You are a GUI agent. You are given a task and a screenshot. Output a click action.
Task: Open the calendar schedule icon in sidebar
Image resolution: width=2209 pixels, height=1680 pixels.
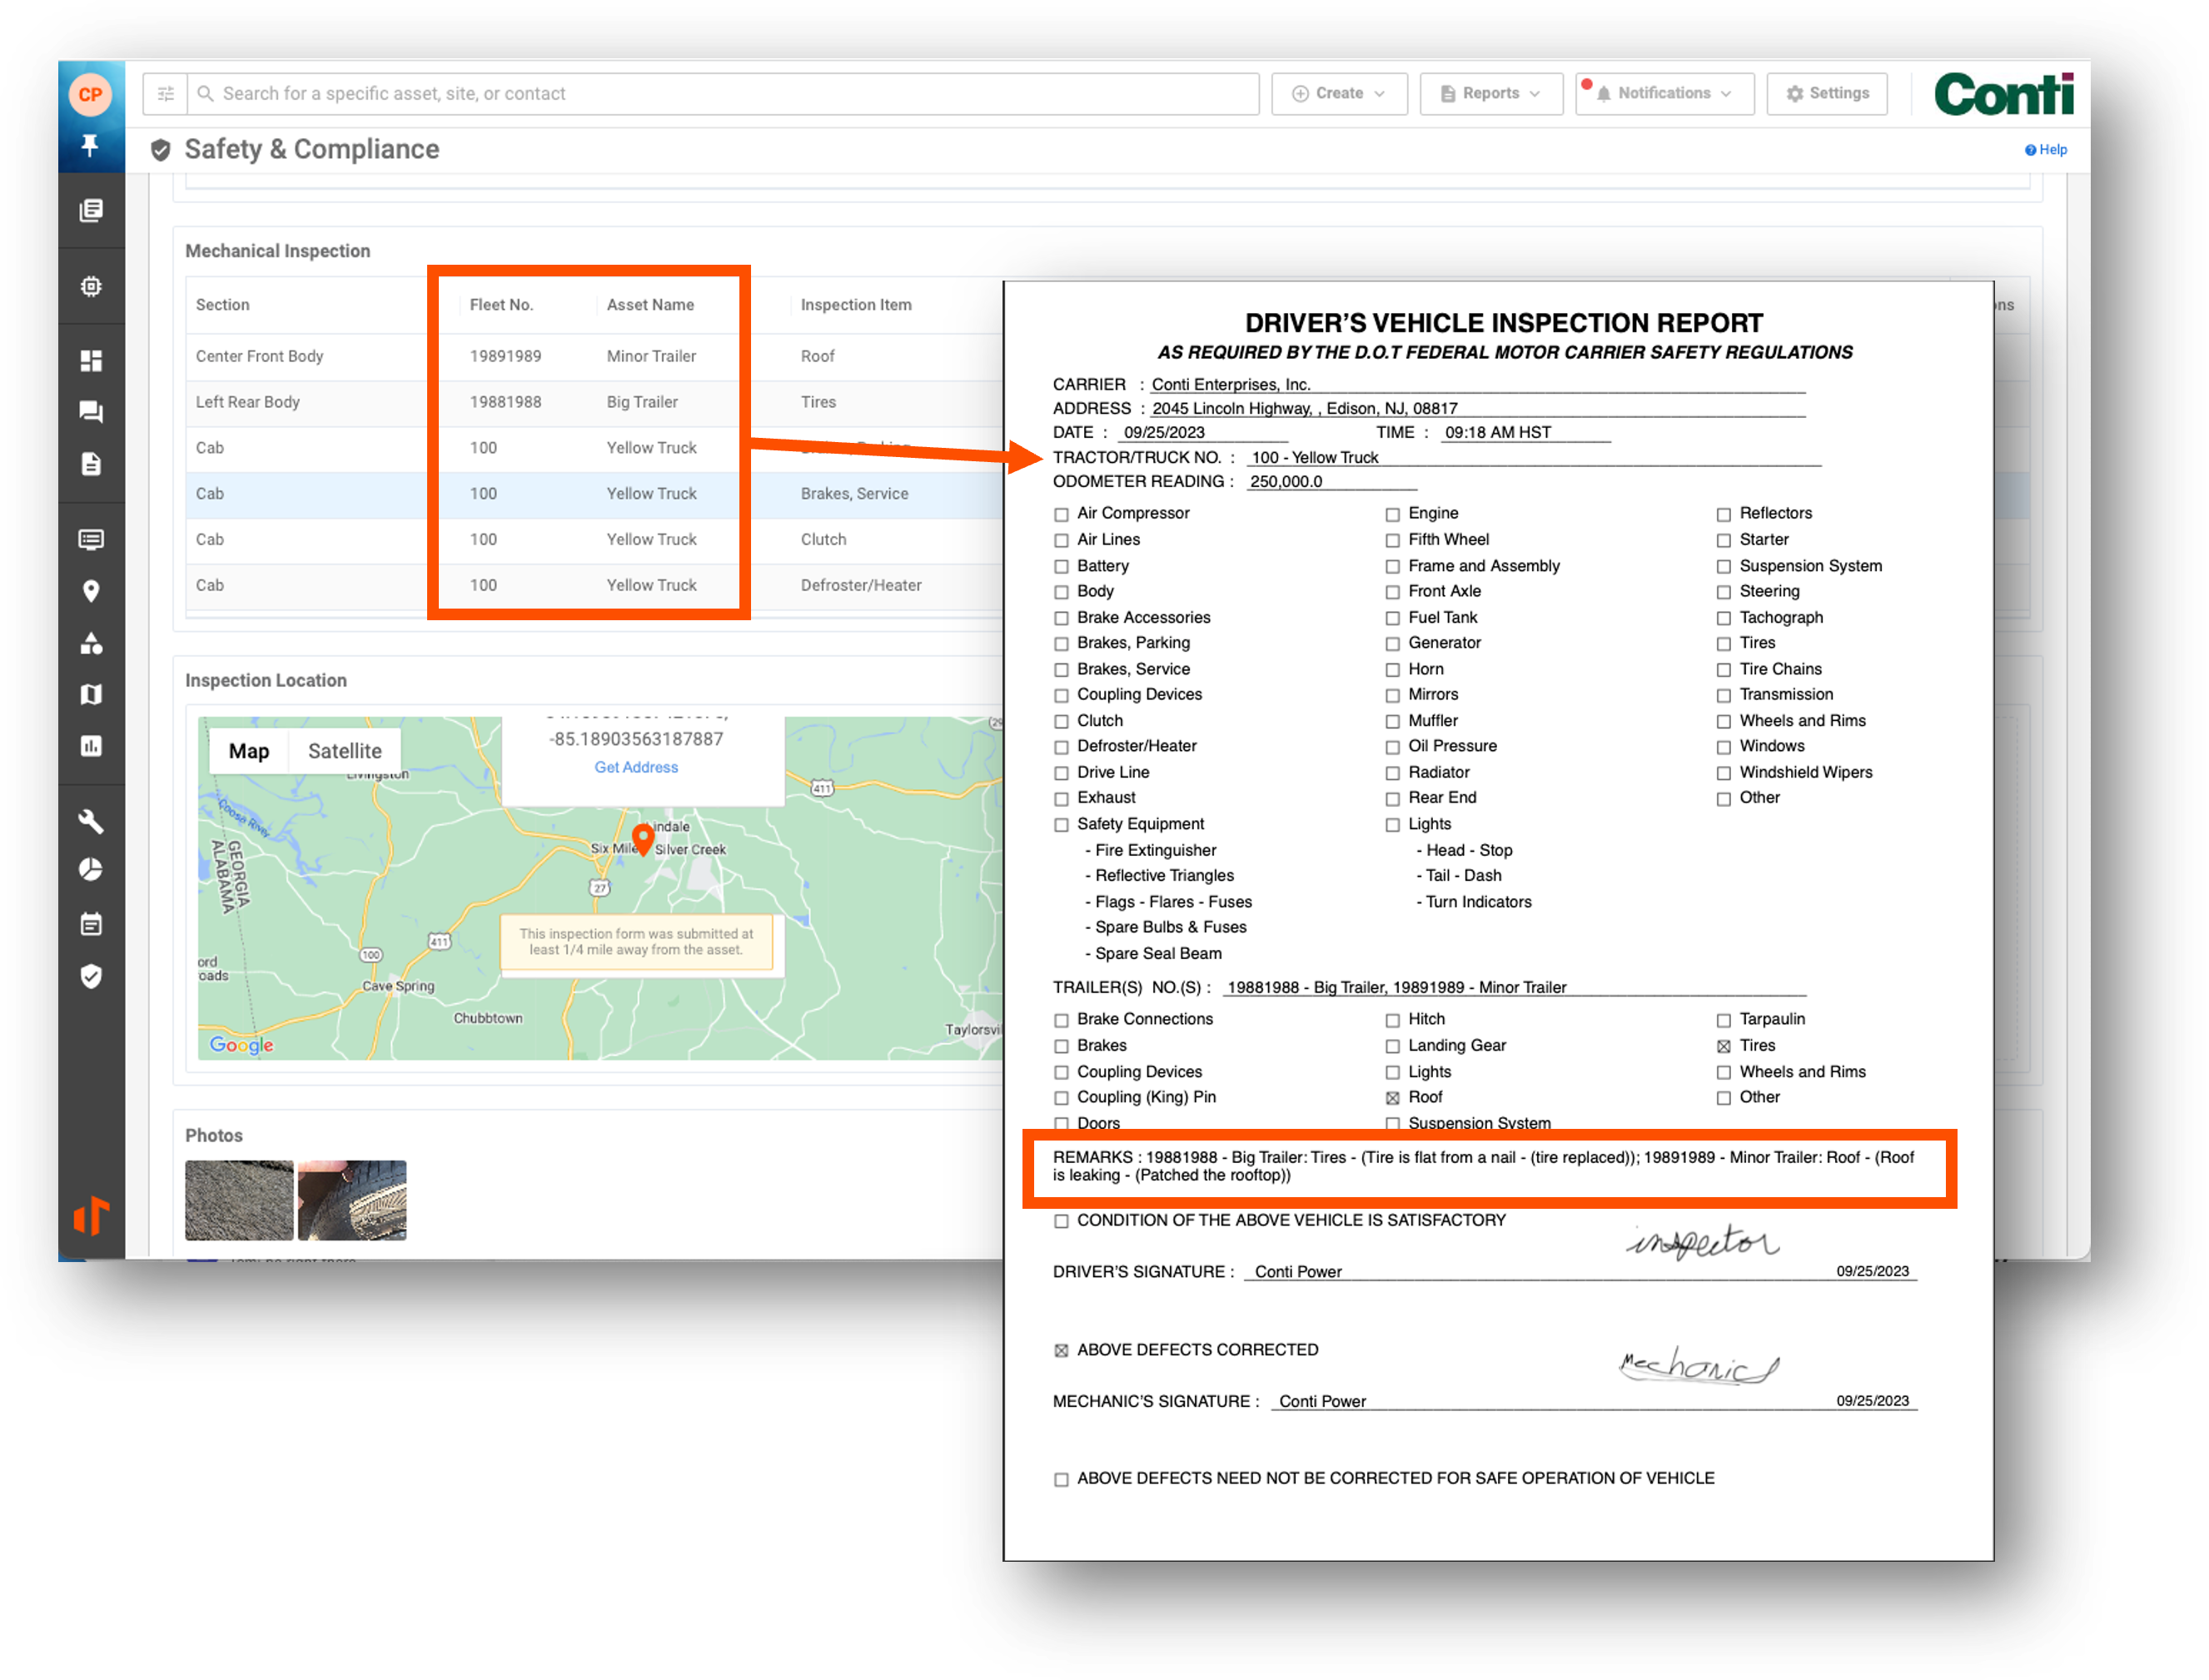(91, 924)
